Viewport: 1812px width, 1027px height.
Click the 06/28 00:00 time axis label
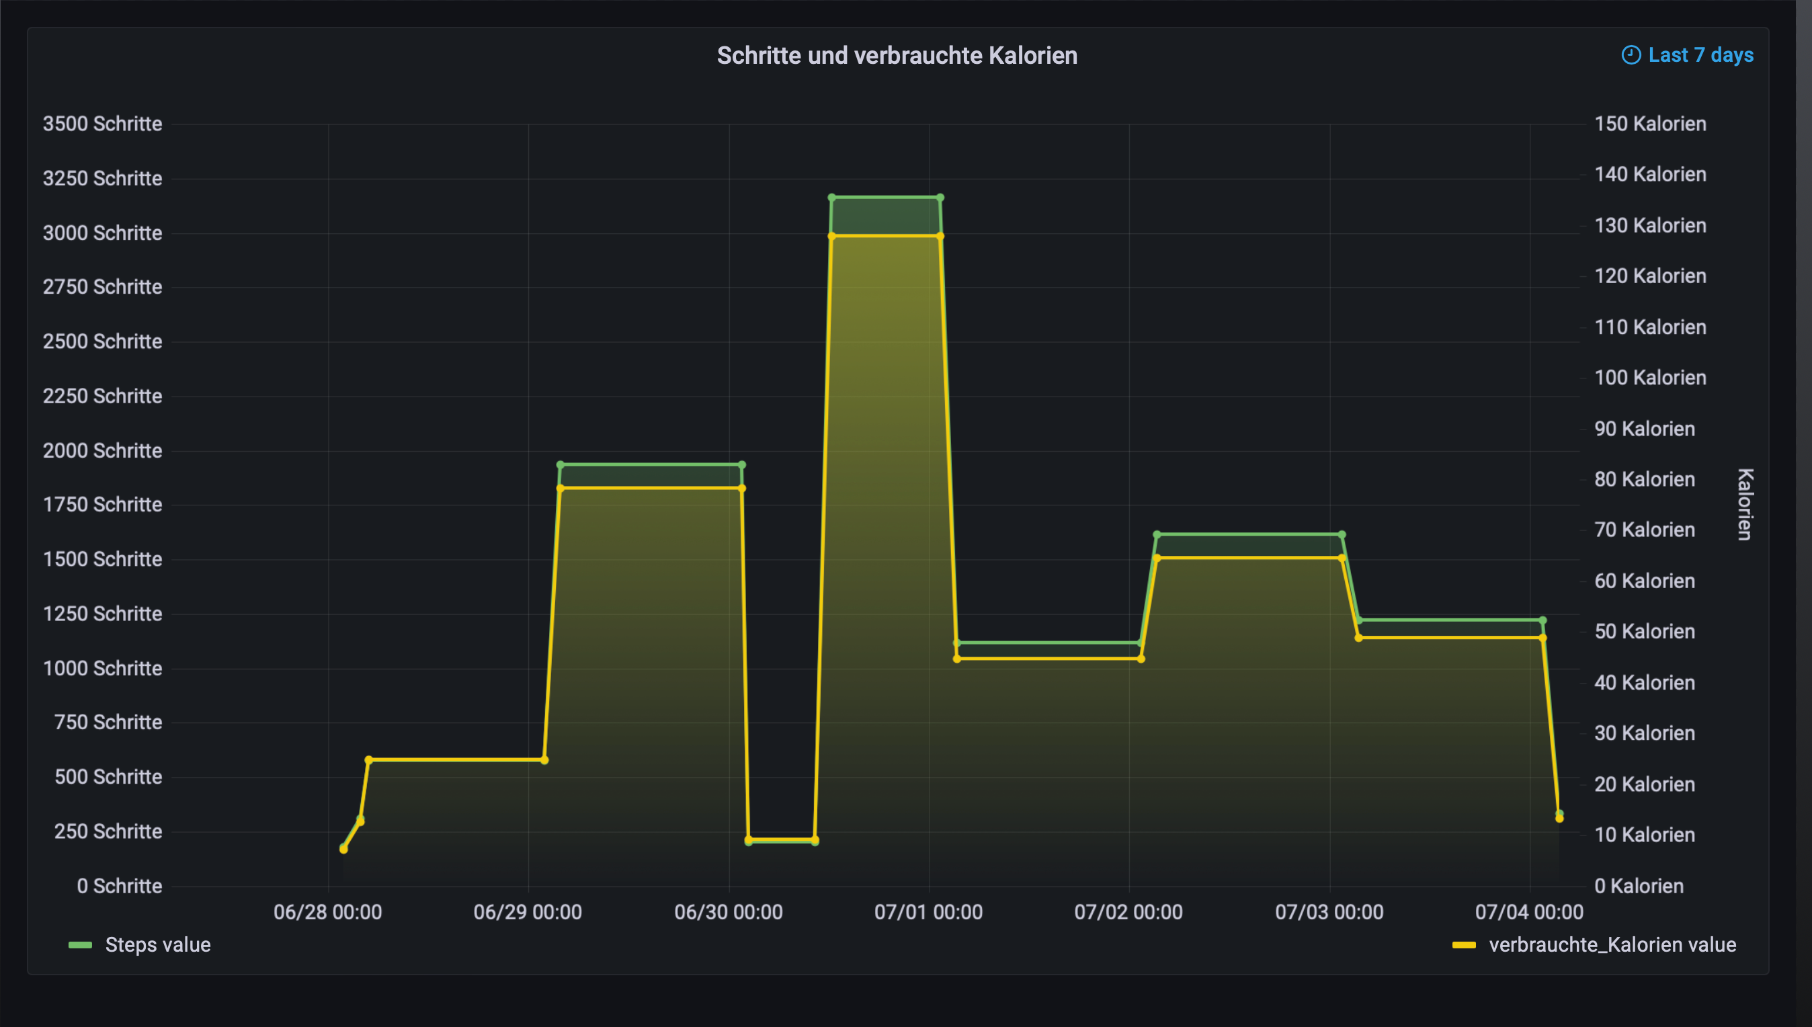click(x=327, y=912)
